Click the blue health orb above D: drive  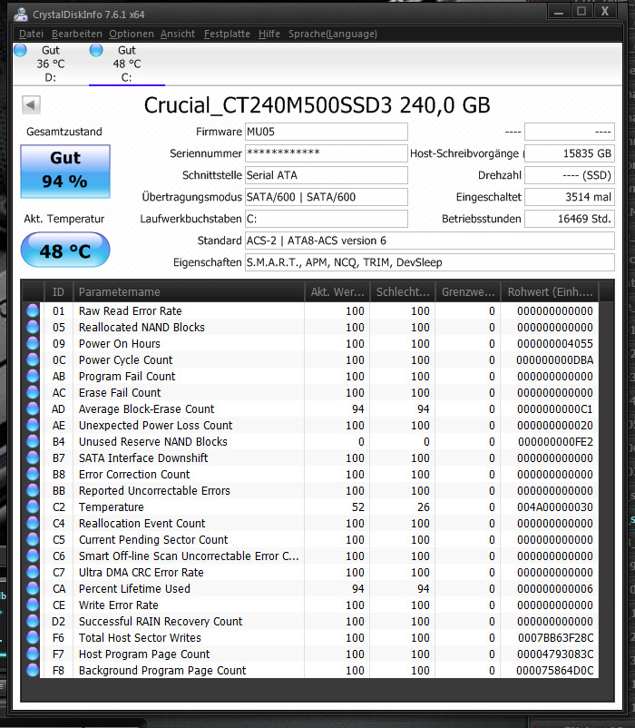click(x=20, y=50)
